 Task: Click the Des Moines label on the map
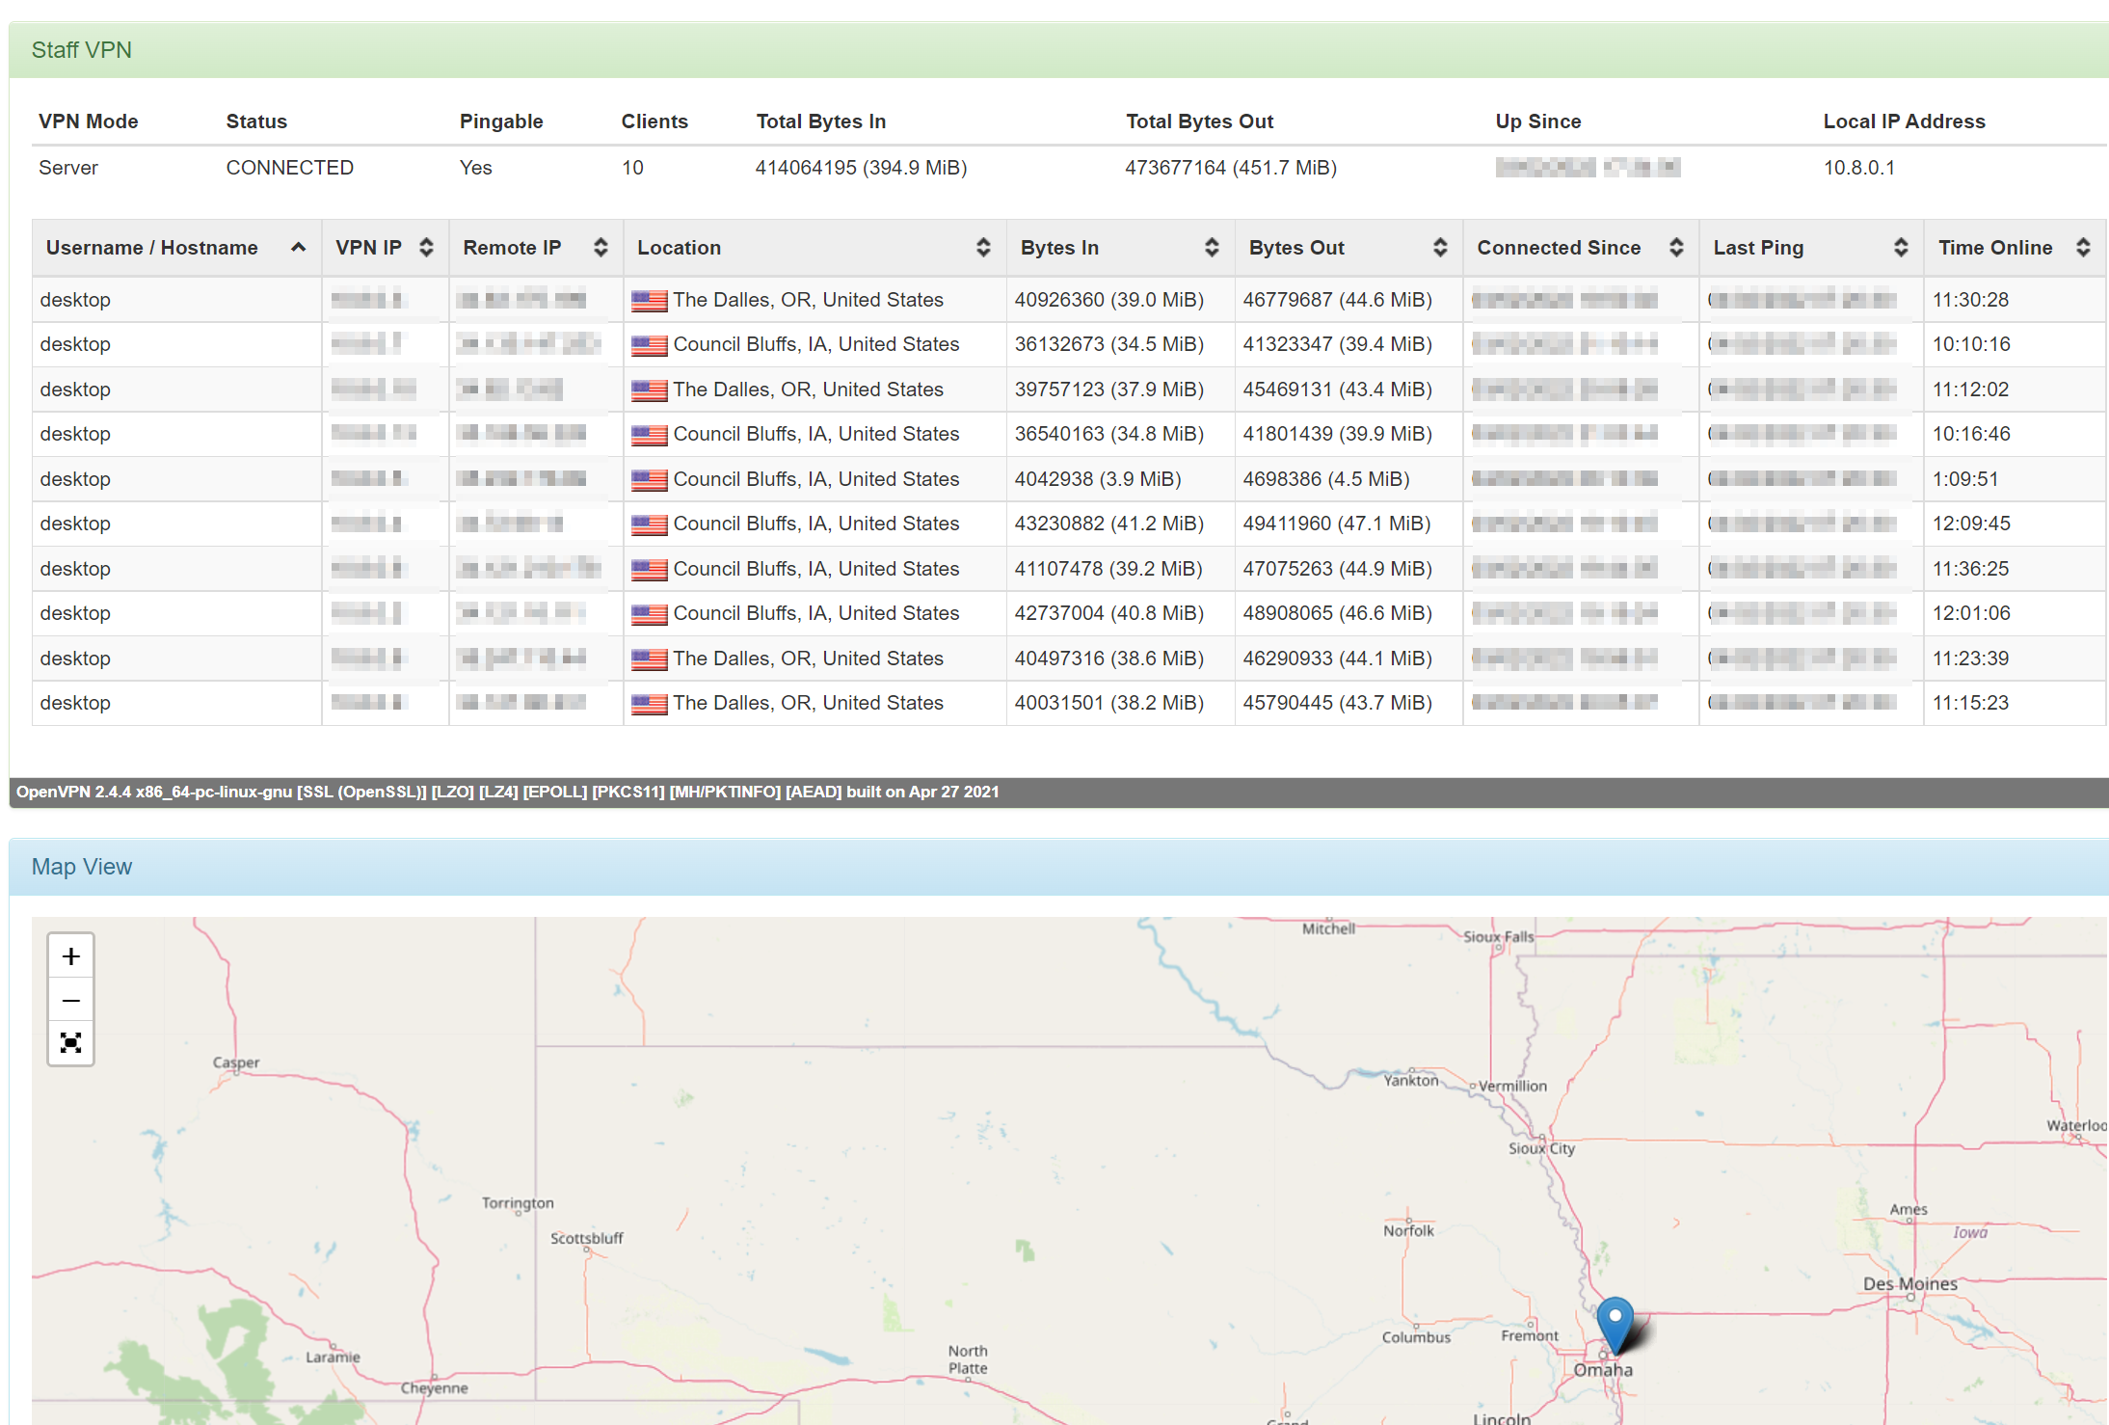[x=1909, y=1284]
